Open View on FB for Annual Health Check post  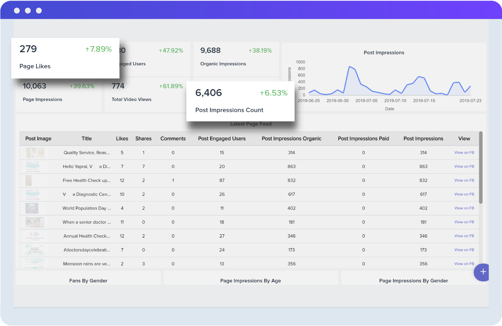click(464, 236)
